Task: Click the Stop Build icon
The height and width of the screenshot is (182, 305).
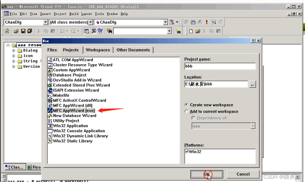Action: coord(200,22)
